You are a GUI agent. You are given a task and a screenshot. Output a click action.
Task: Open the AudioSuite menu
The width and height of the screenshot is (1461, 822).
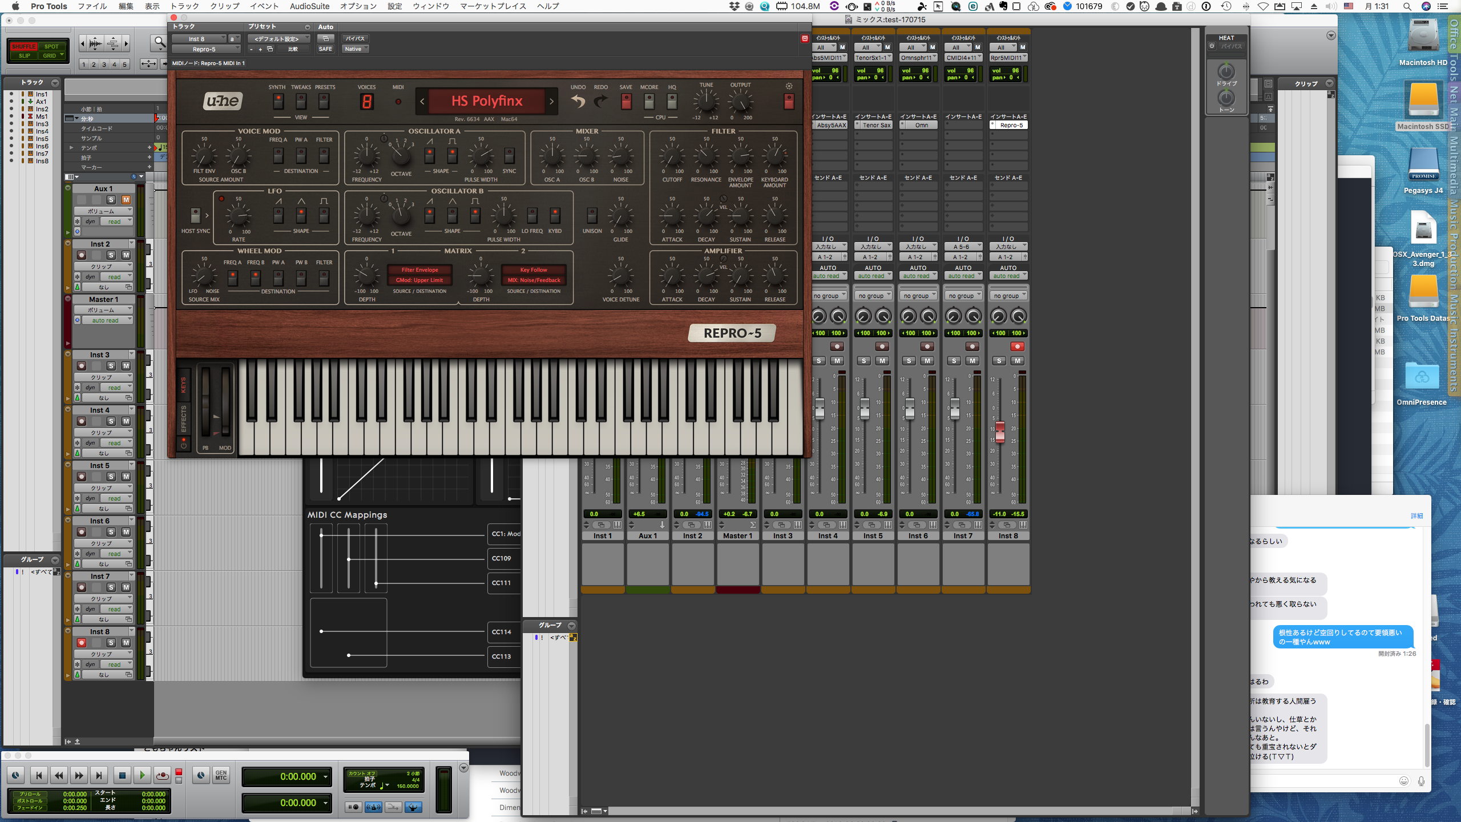pos(309,6)
